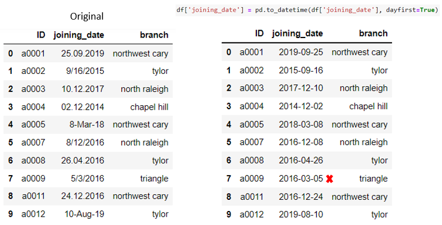Select ID a0009 in the Original table

[33, 179]
